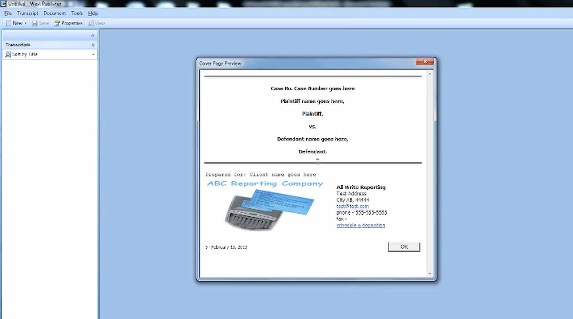573x319 pixels.
Task: Click the icon beside Sort by Title
Action: pyautogui.click(x=8, y=54)
